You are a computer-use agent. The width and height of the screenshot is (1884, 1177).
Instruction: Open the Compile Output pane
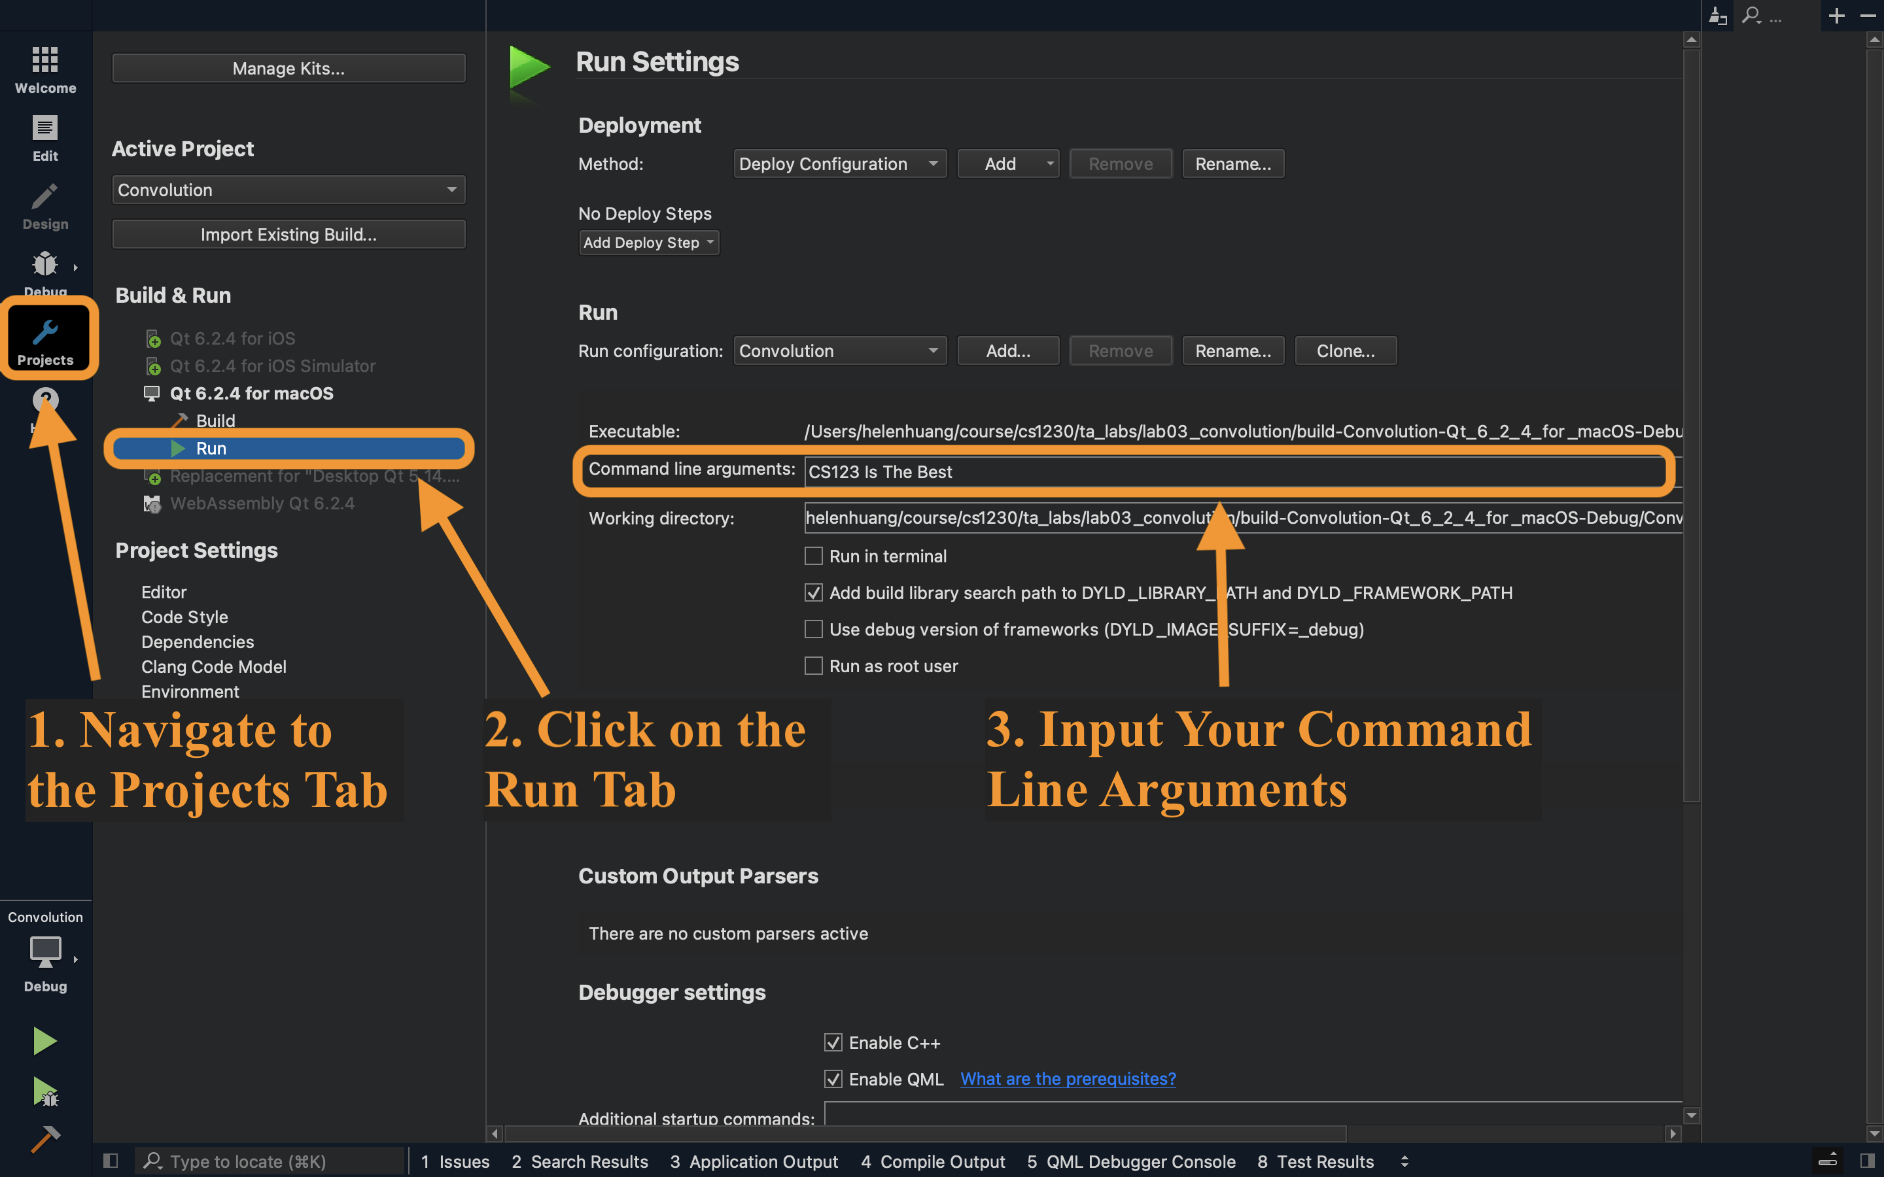click(933, 1161)
